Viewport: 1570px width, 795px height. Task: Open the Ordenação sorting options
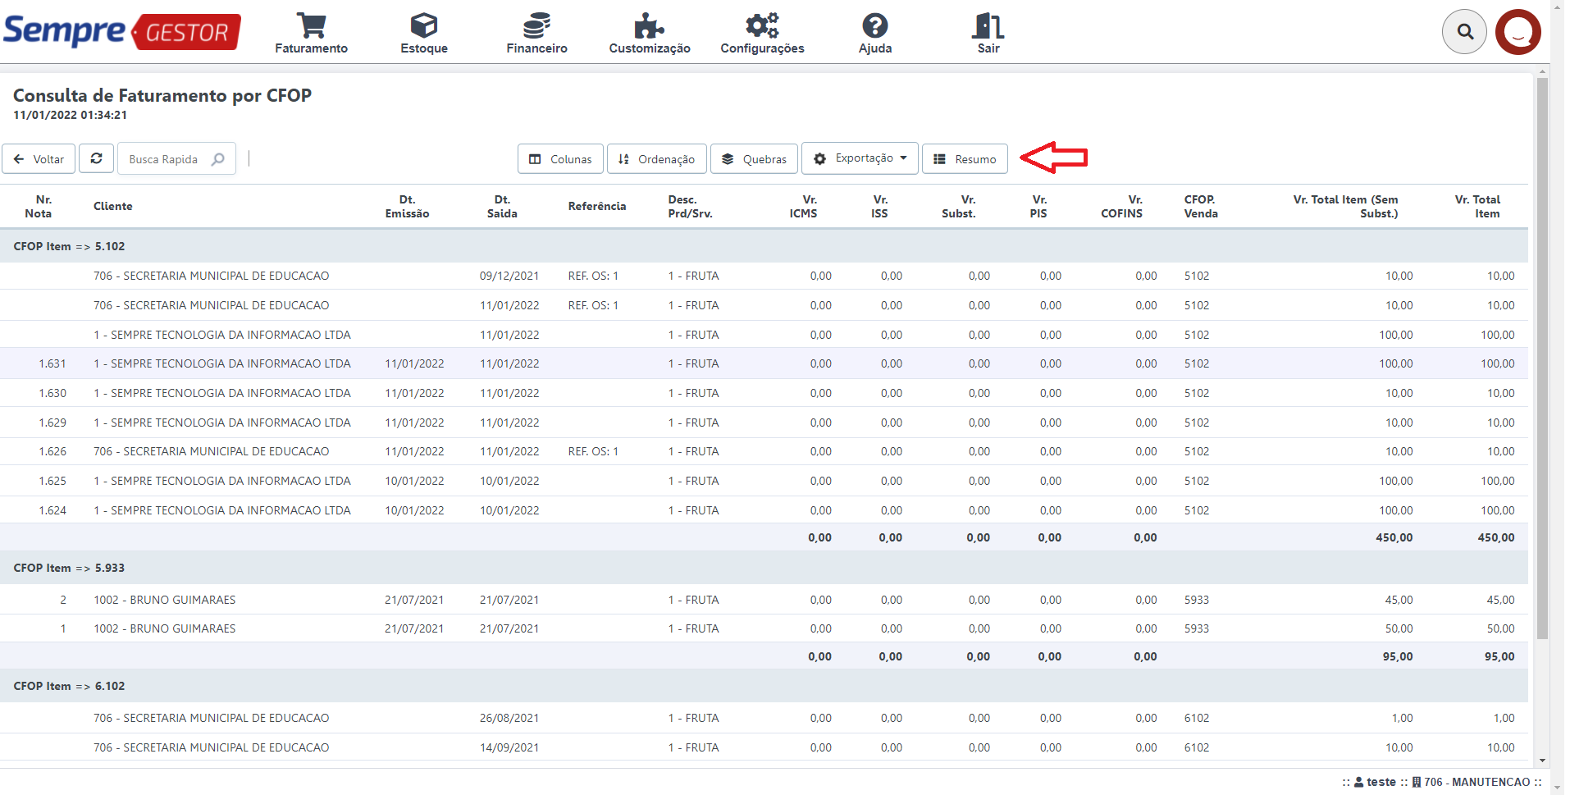(x=656, y=158)
